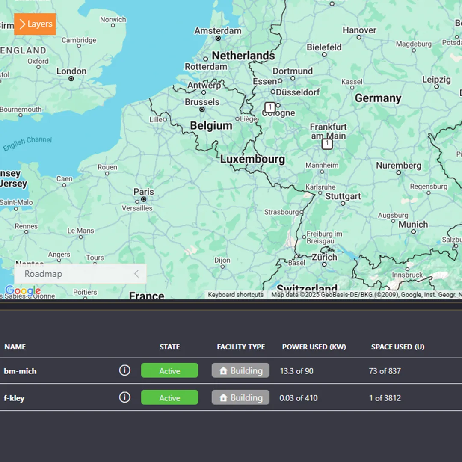The height and width of the screenshot is (462, 462).
Task: Click the Active state badge for f-kley
Action: click(169, 397)
